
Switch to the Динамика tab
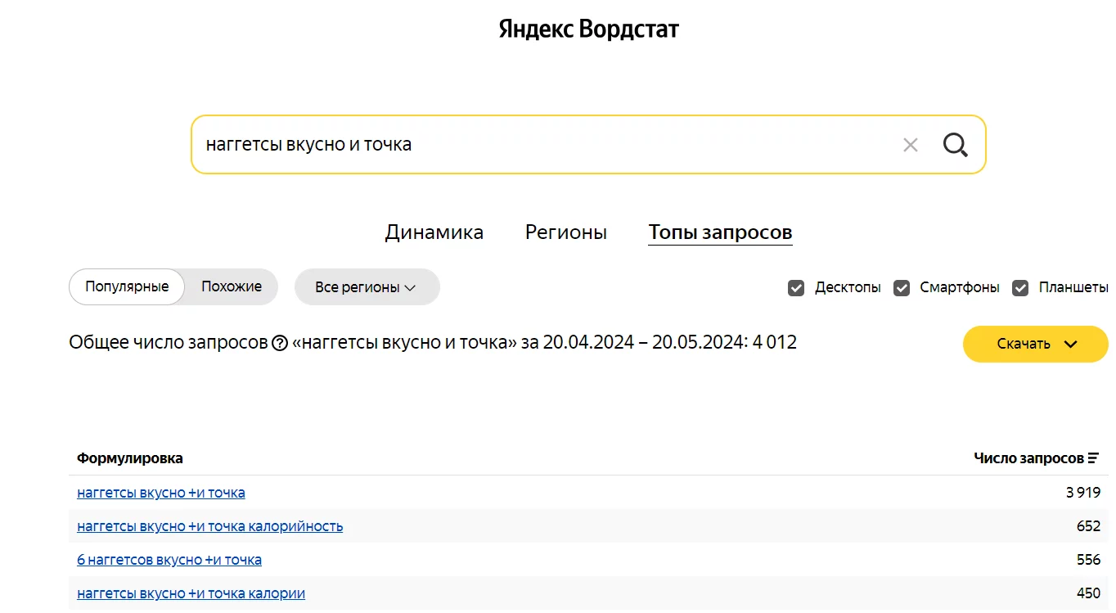tap(434, 232)
